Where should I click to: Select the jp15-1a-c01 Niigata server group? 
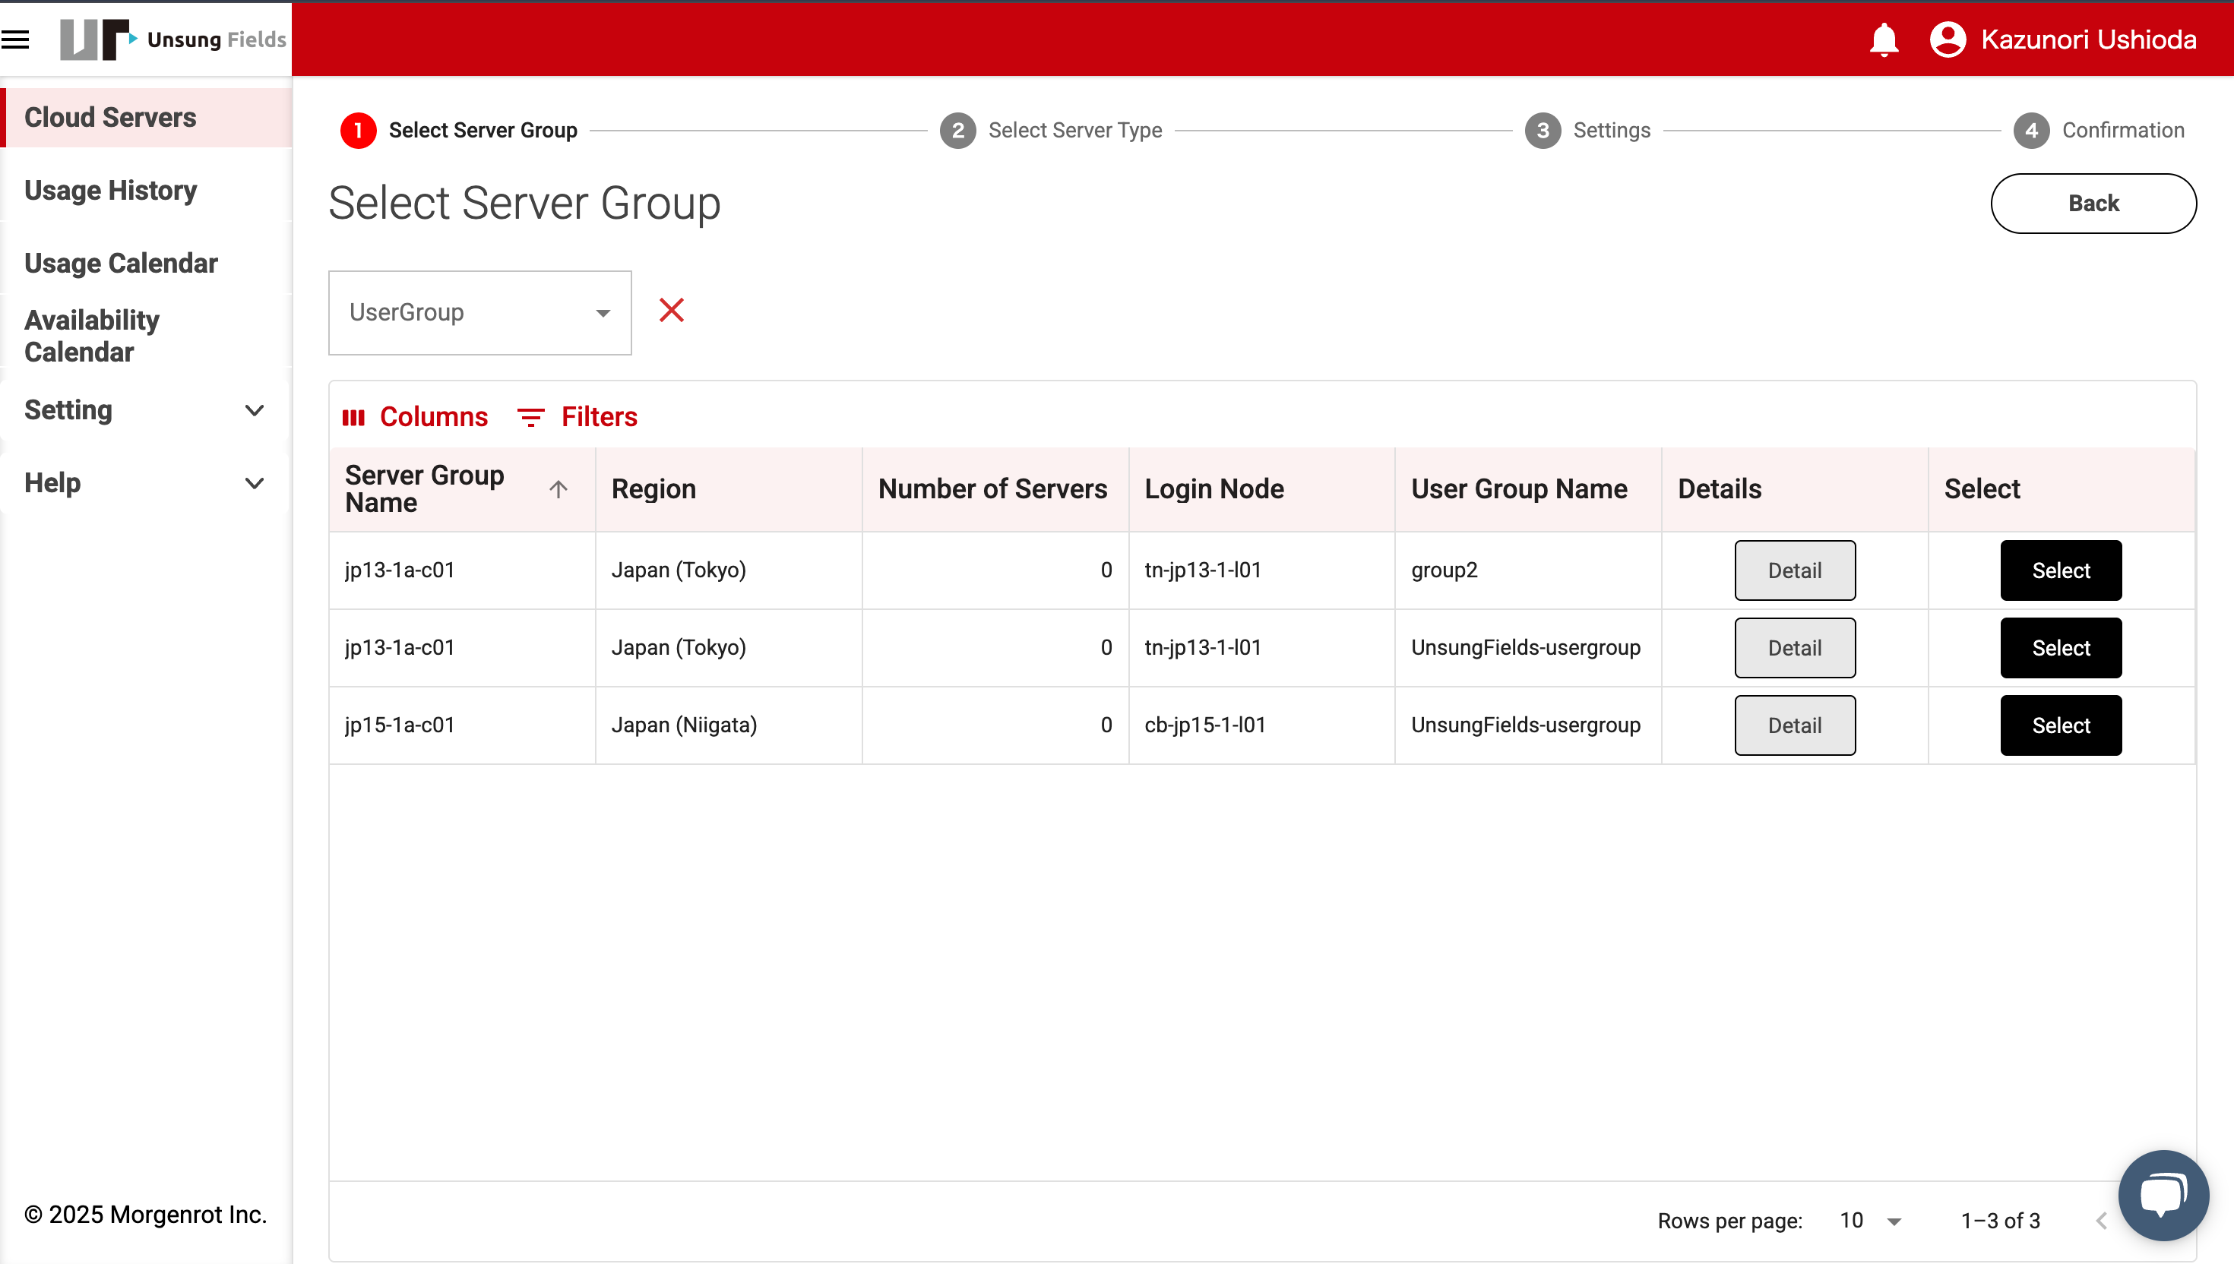point(2060,725)
